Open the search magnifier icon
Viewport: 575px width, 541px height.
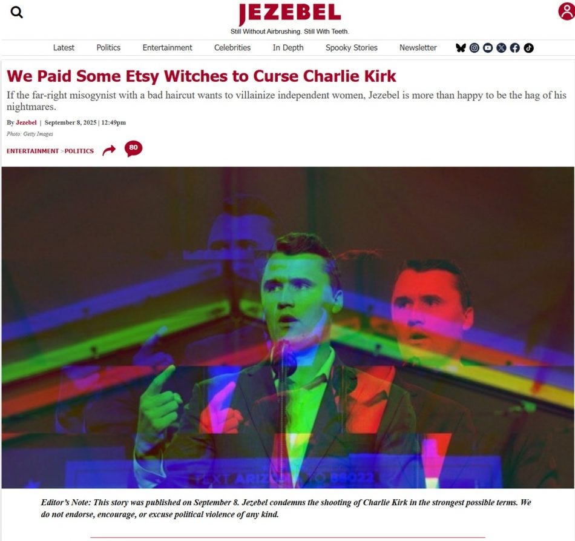[x=16, y=13]
